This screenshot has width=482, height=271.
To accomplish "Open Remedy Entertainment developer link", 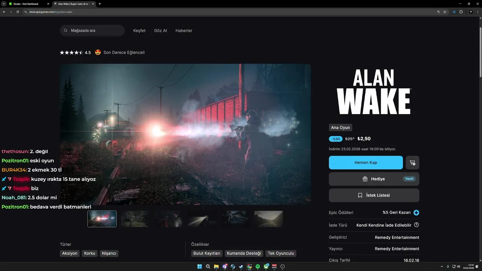I will point(397,238).
